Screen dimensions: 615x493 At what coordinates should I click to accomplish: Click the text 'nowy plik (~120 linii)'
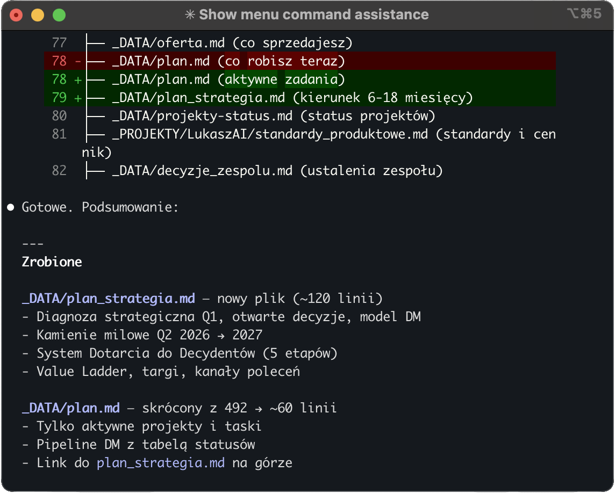(x=299, y=299)
